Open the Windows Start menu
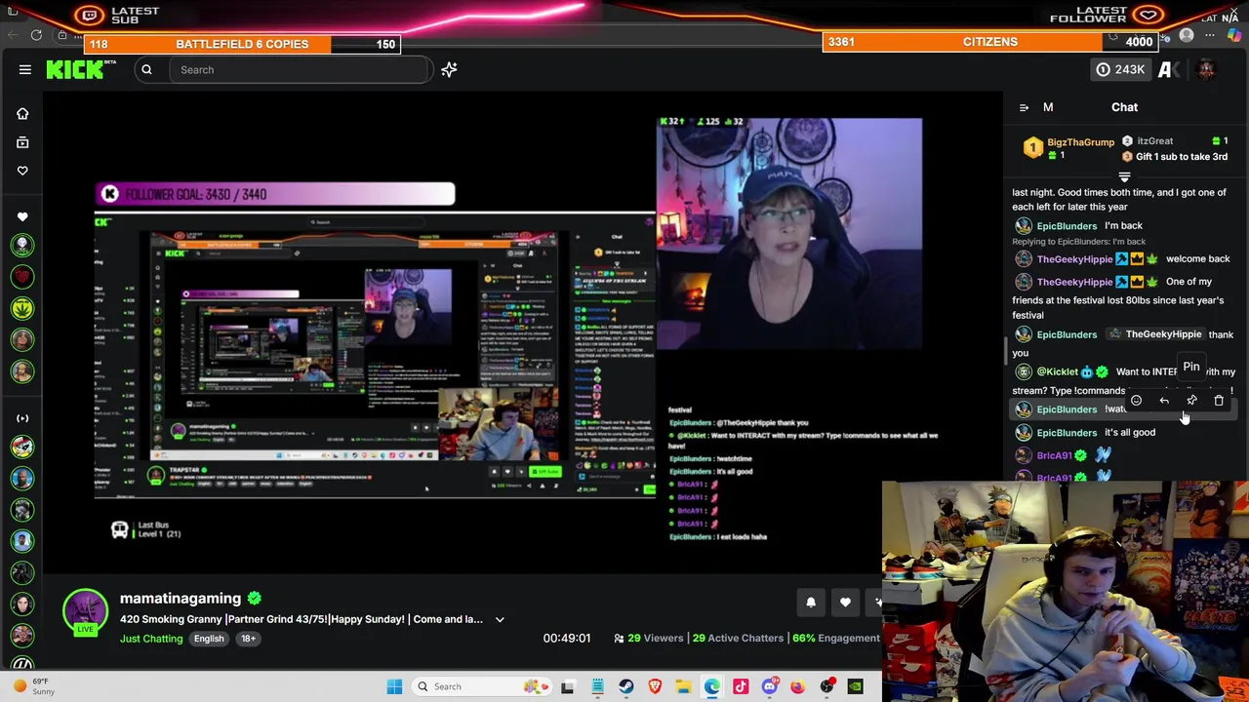 [394, 686]
